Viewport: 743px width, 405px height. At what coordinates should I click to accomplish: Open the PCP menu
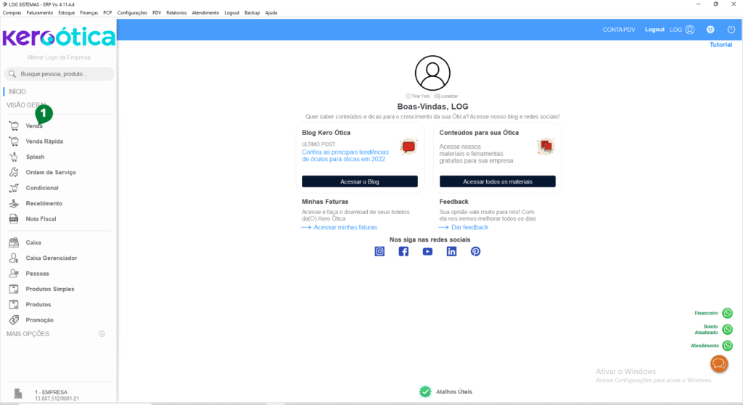tap(107, 13)
